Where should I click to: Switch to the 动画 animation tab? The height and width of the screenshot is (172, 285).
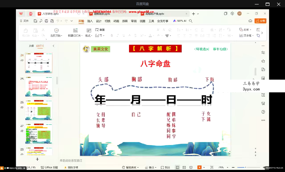click(116, 21)
